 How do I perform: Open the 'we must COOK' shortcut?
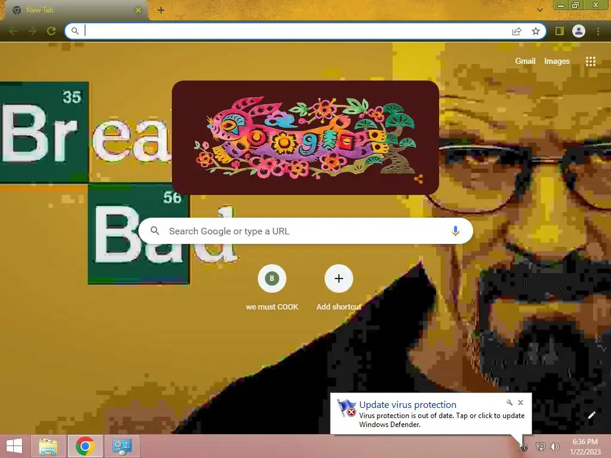coord(272,288)
